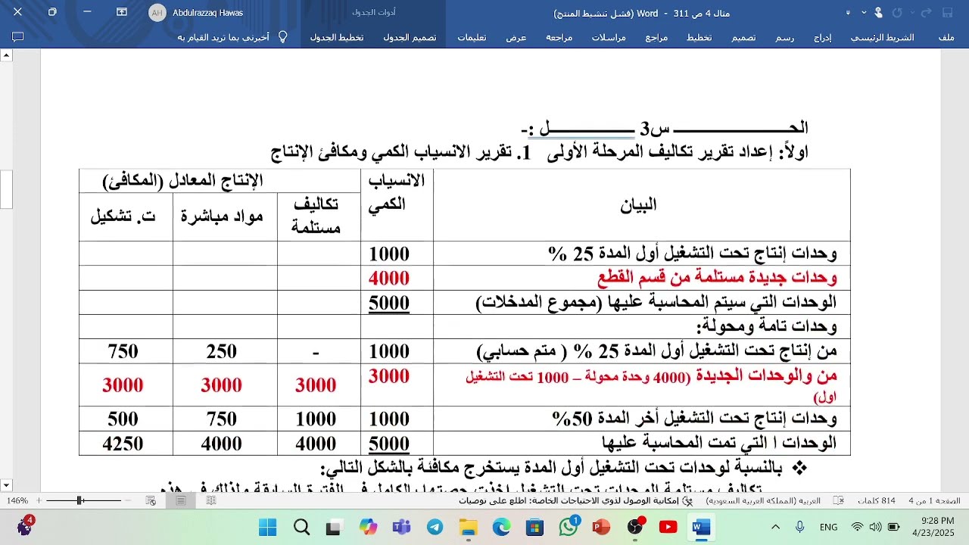The height and width of the screenshot is (545, 969).
Task: Open accessibility checker status message
Action: pos(575,501)
